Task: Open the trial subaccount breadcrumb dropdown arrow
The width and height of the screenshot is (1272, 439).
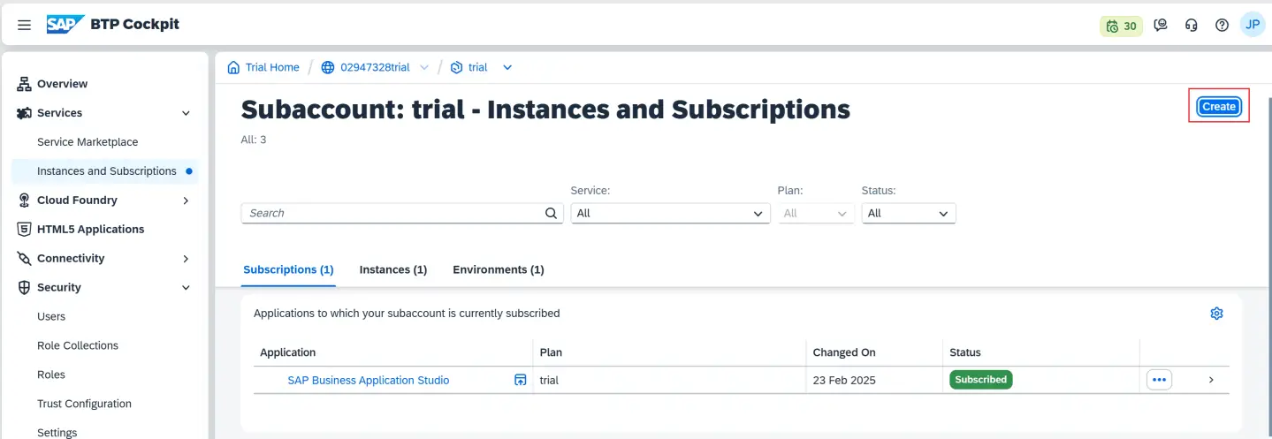Action: [x=507, y=67]
